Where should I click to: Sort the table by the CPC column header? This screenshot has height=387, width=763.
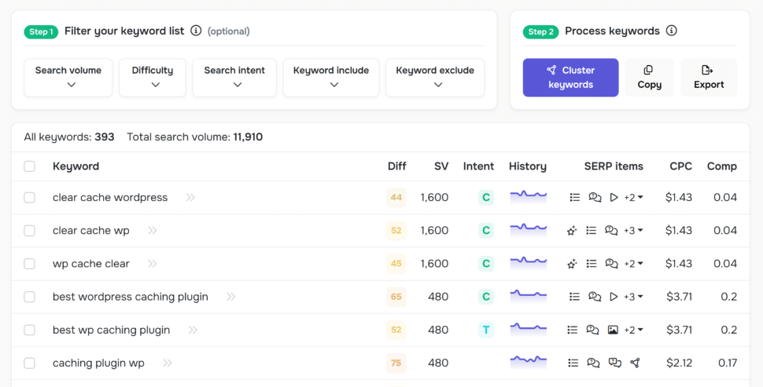tap(680, 166)
